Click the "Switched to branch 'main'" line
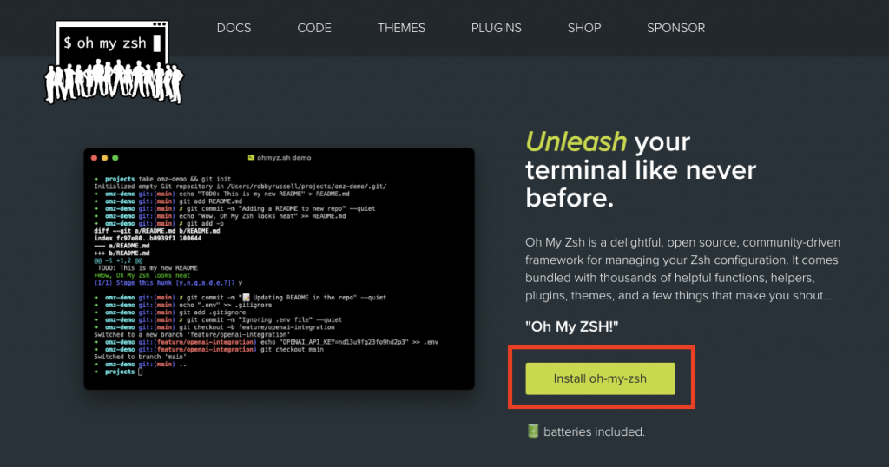This screenshot has height=467, width=889. (x=141, y=357)
